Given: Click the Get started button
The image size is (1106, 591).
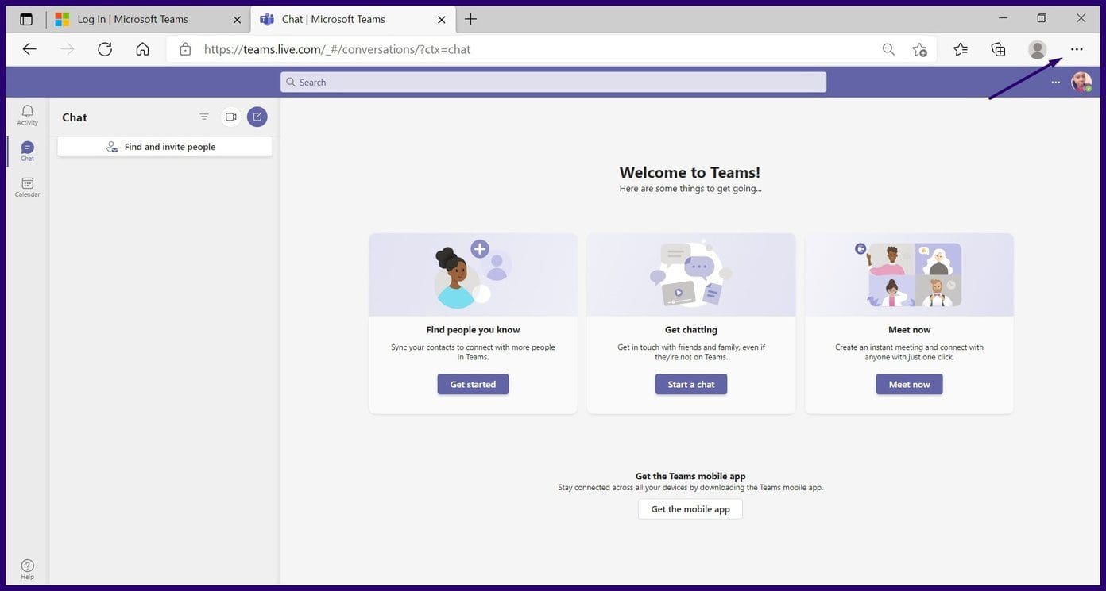Looking at the screenshot, I should pyautogui.click(x=473, y=384).
